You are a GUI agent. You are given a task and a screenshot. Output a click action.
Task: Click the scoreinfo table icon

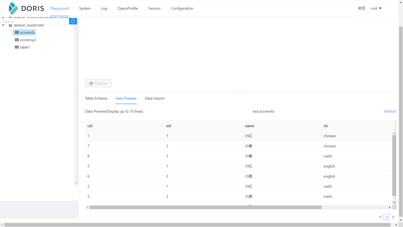click(x=17, y=32)
